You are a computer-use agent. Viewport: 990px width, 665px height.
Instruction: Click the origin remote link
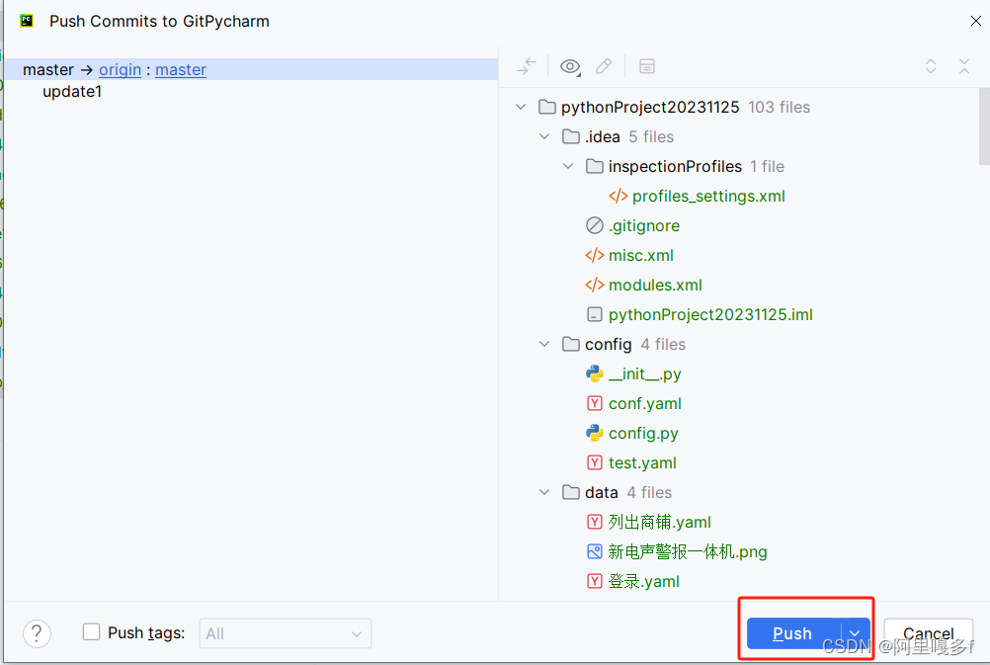point(120,69)
